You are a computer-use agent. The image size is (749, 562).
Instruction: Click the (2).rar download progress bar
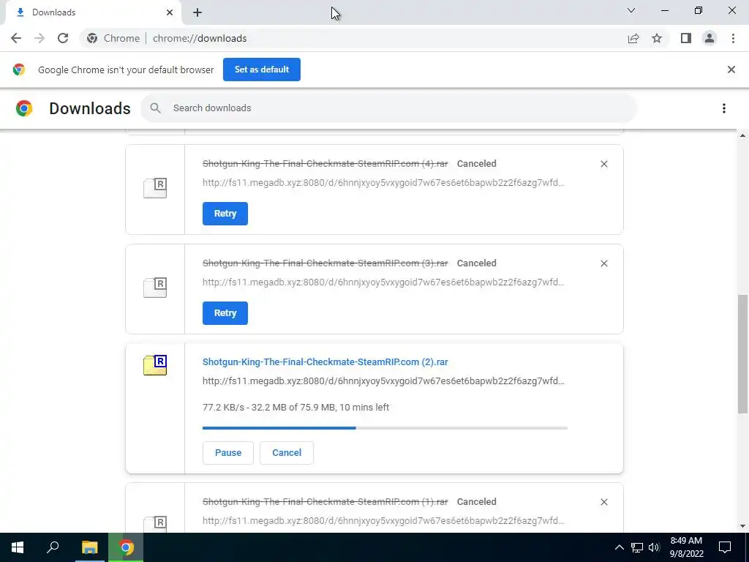(x=385, y=427)
